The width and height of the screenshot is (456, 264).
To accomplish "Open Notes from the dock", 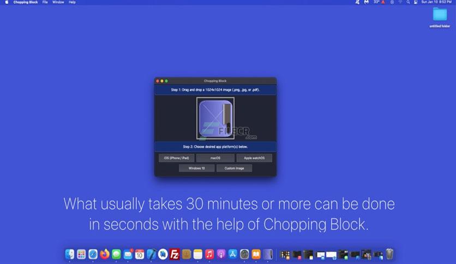I will click(x=198, y=254).
